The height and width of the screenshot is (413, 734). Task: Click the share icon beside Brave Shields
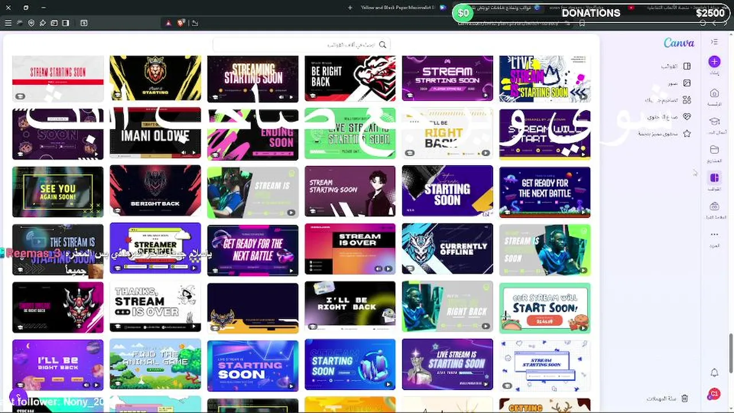195,23
